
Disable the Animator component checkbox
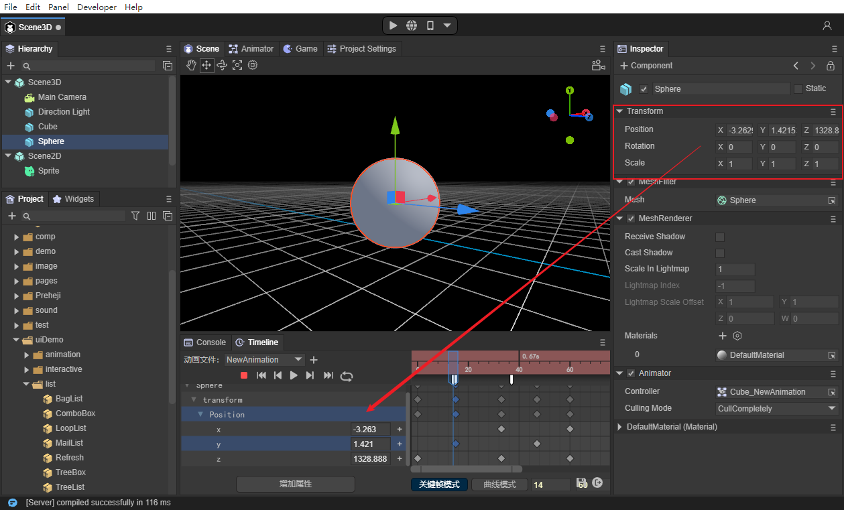[x=630, y=373]
